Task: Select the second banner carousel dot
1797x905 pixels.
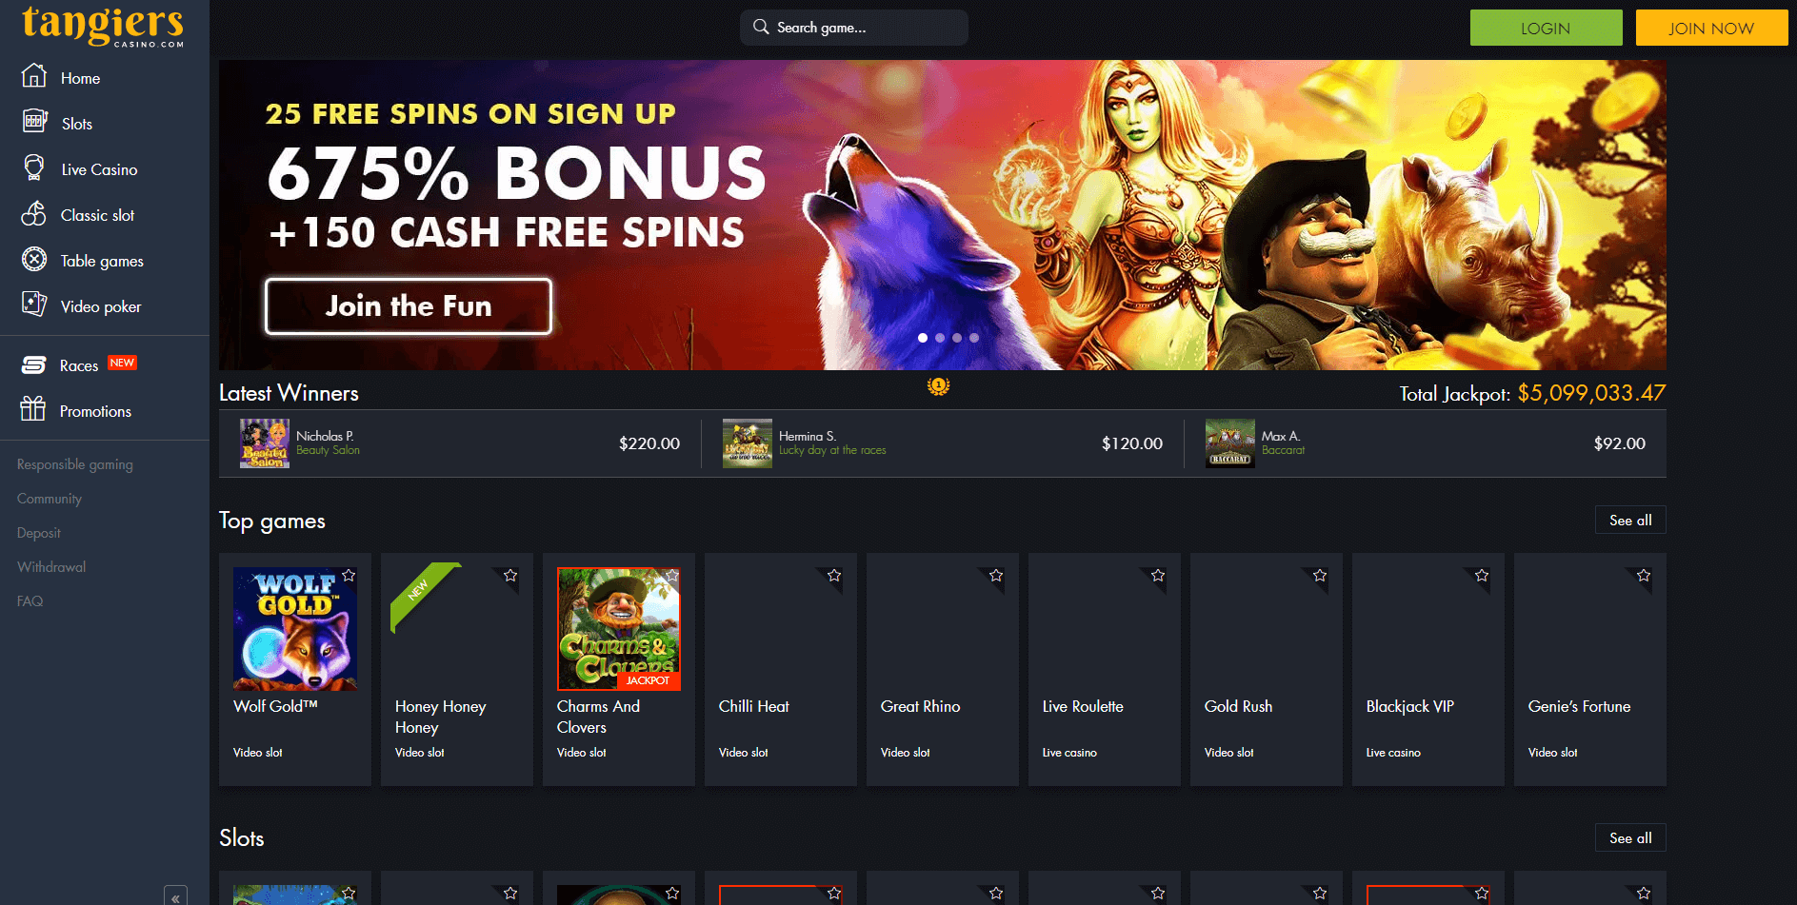Action: 940,338
